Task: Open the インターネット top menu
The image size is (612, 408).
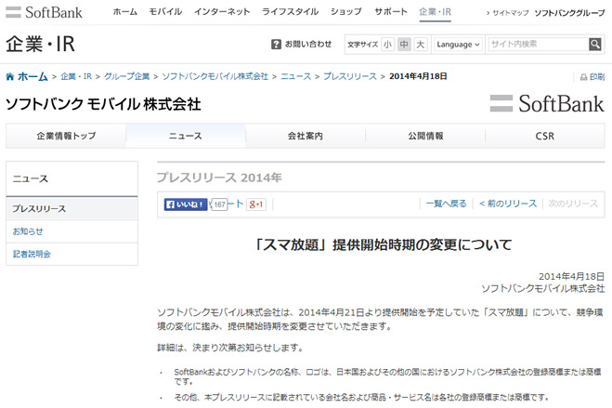Action: [x=222, y=12]
